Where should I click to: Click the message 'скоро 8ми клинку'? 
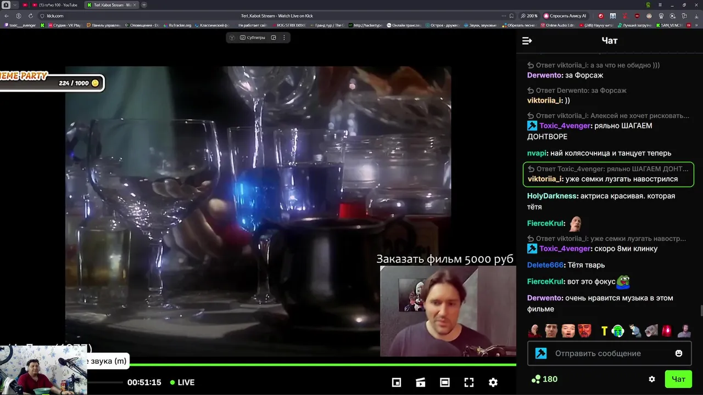tap(626, 249)
